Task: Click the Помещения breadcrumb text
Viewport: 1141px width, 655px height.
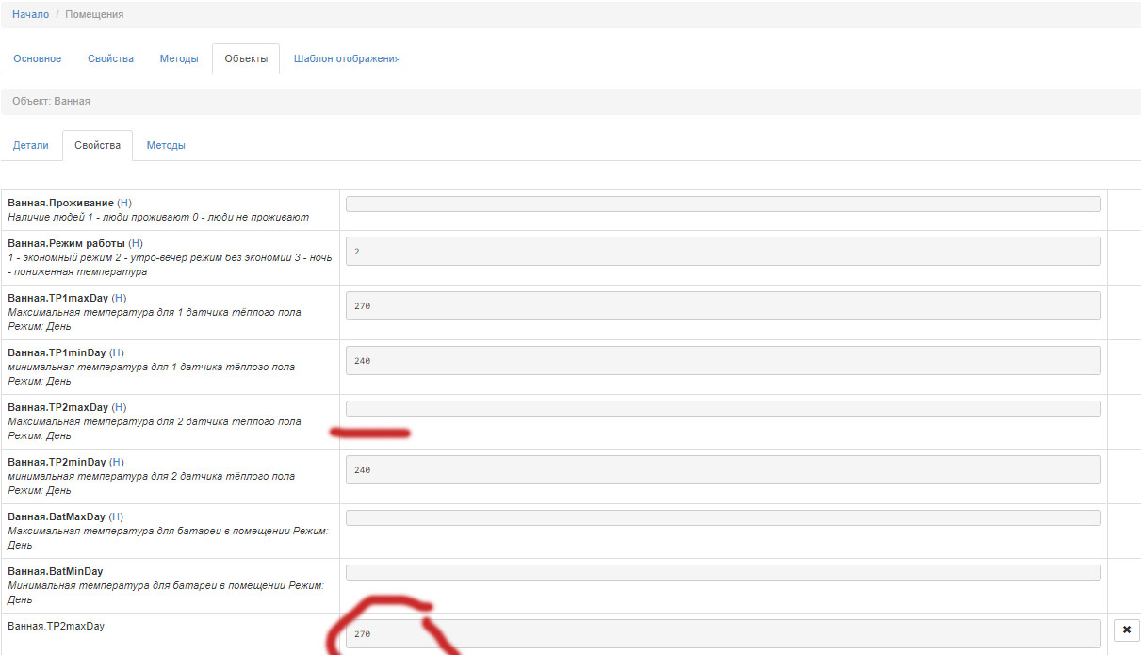Action: click(94, 14)
